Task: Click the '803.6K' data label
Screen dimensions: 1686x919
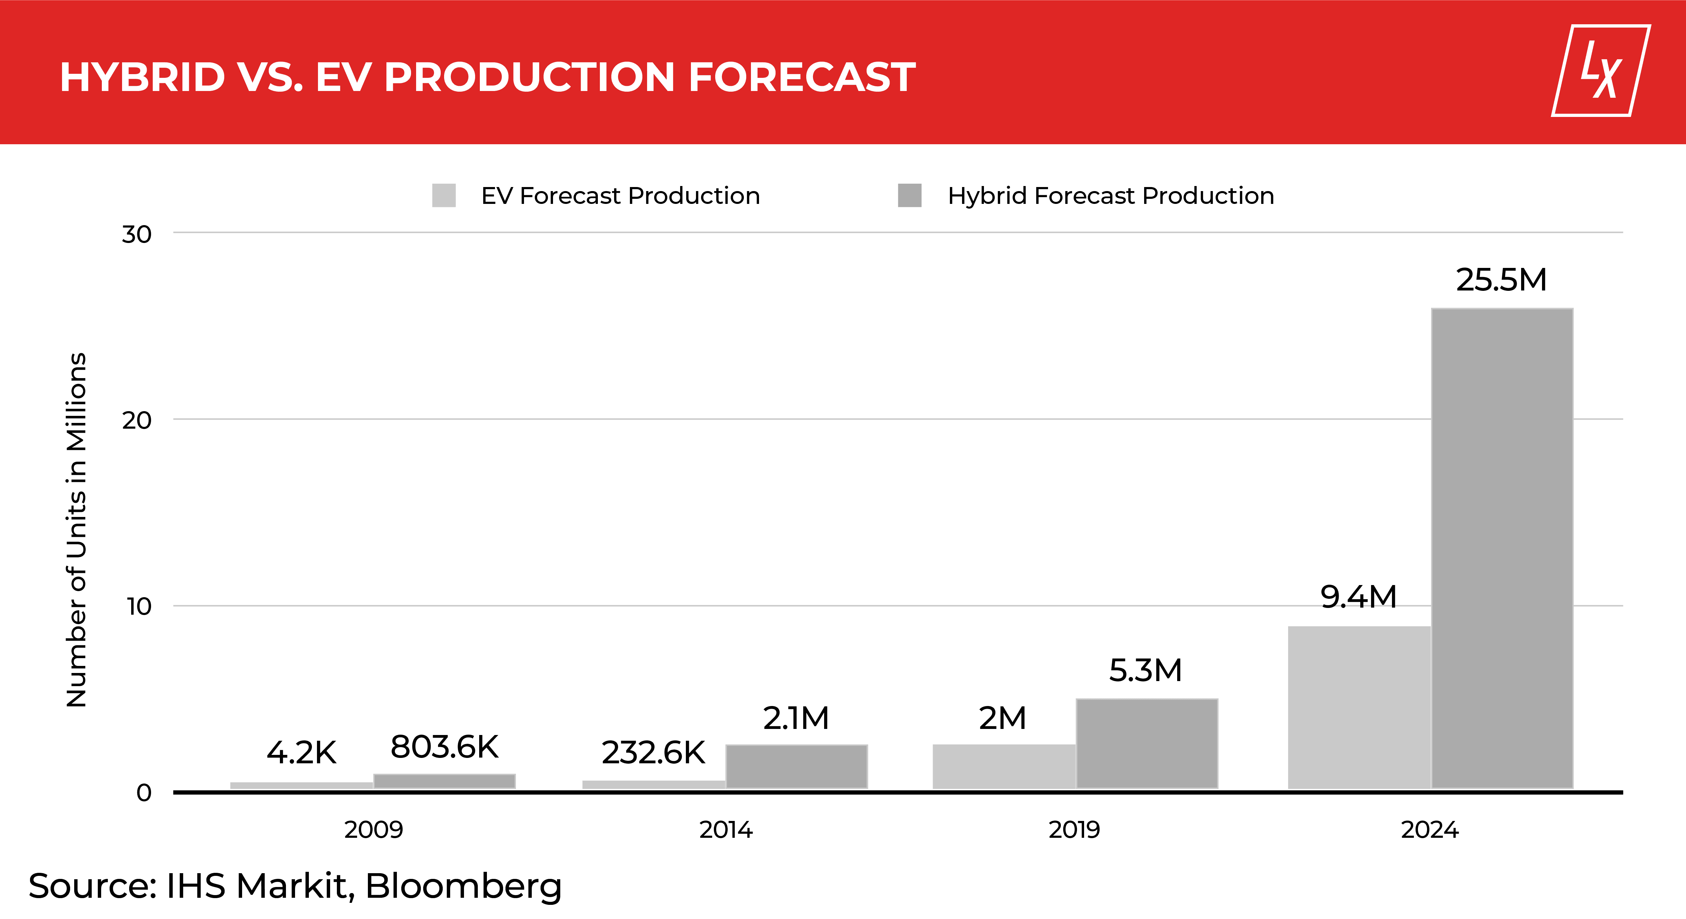Action: pos(444,747)
